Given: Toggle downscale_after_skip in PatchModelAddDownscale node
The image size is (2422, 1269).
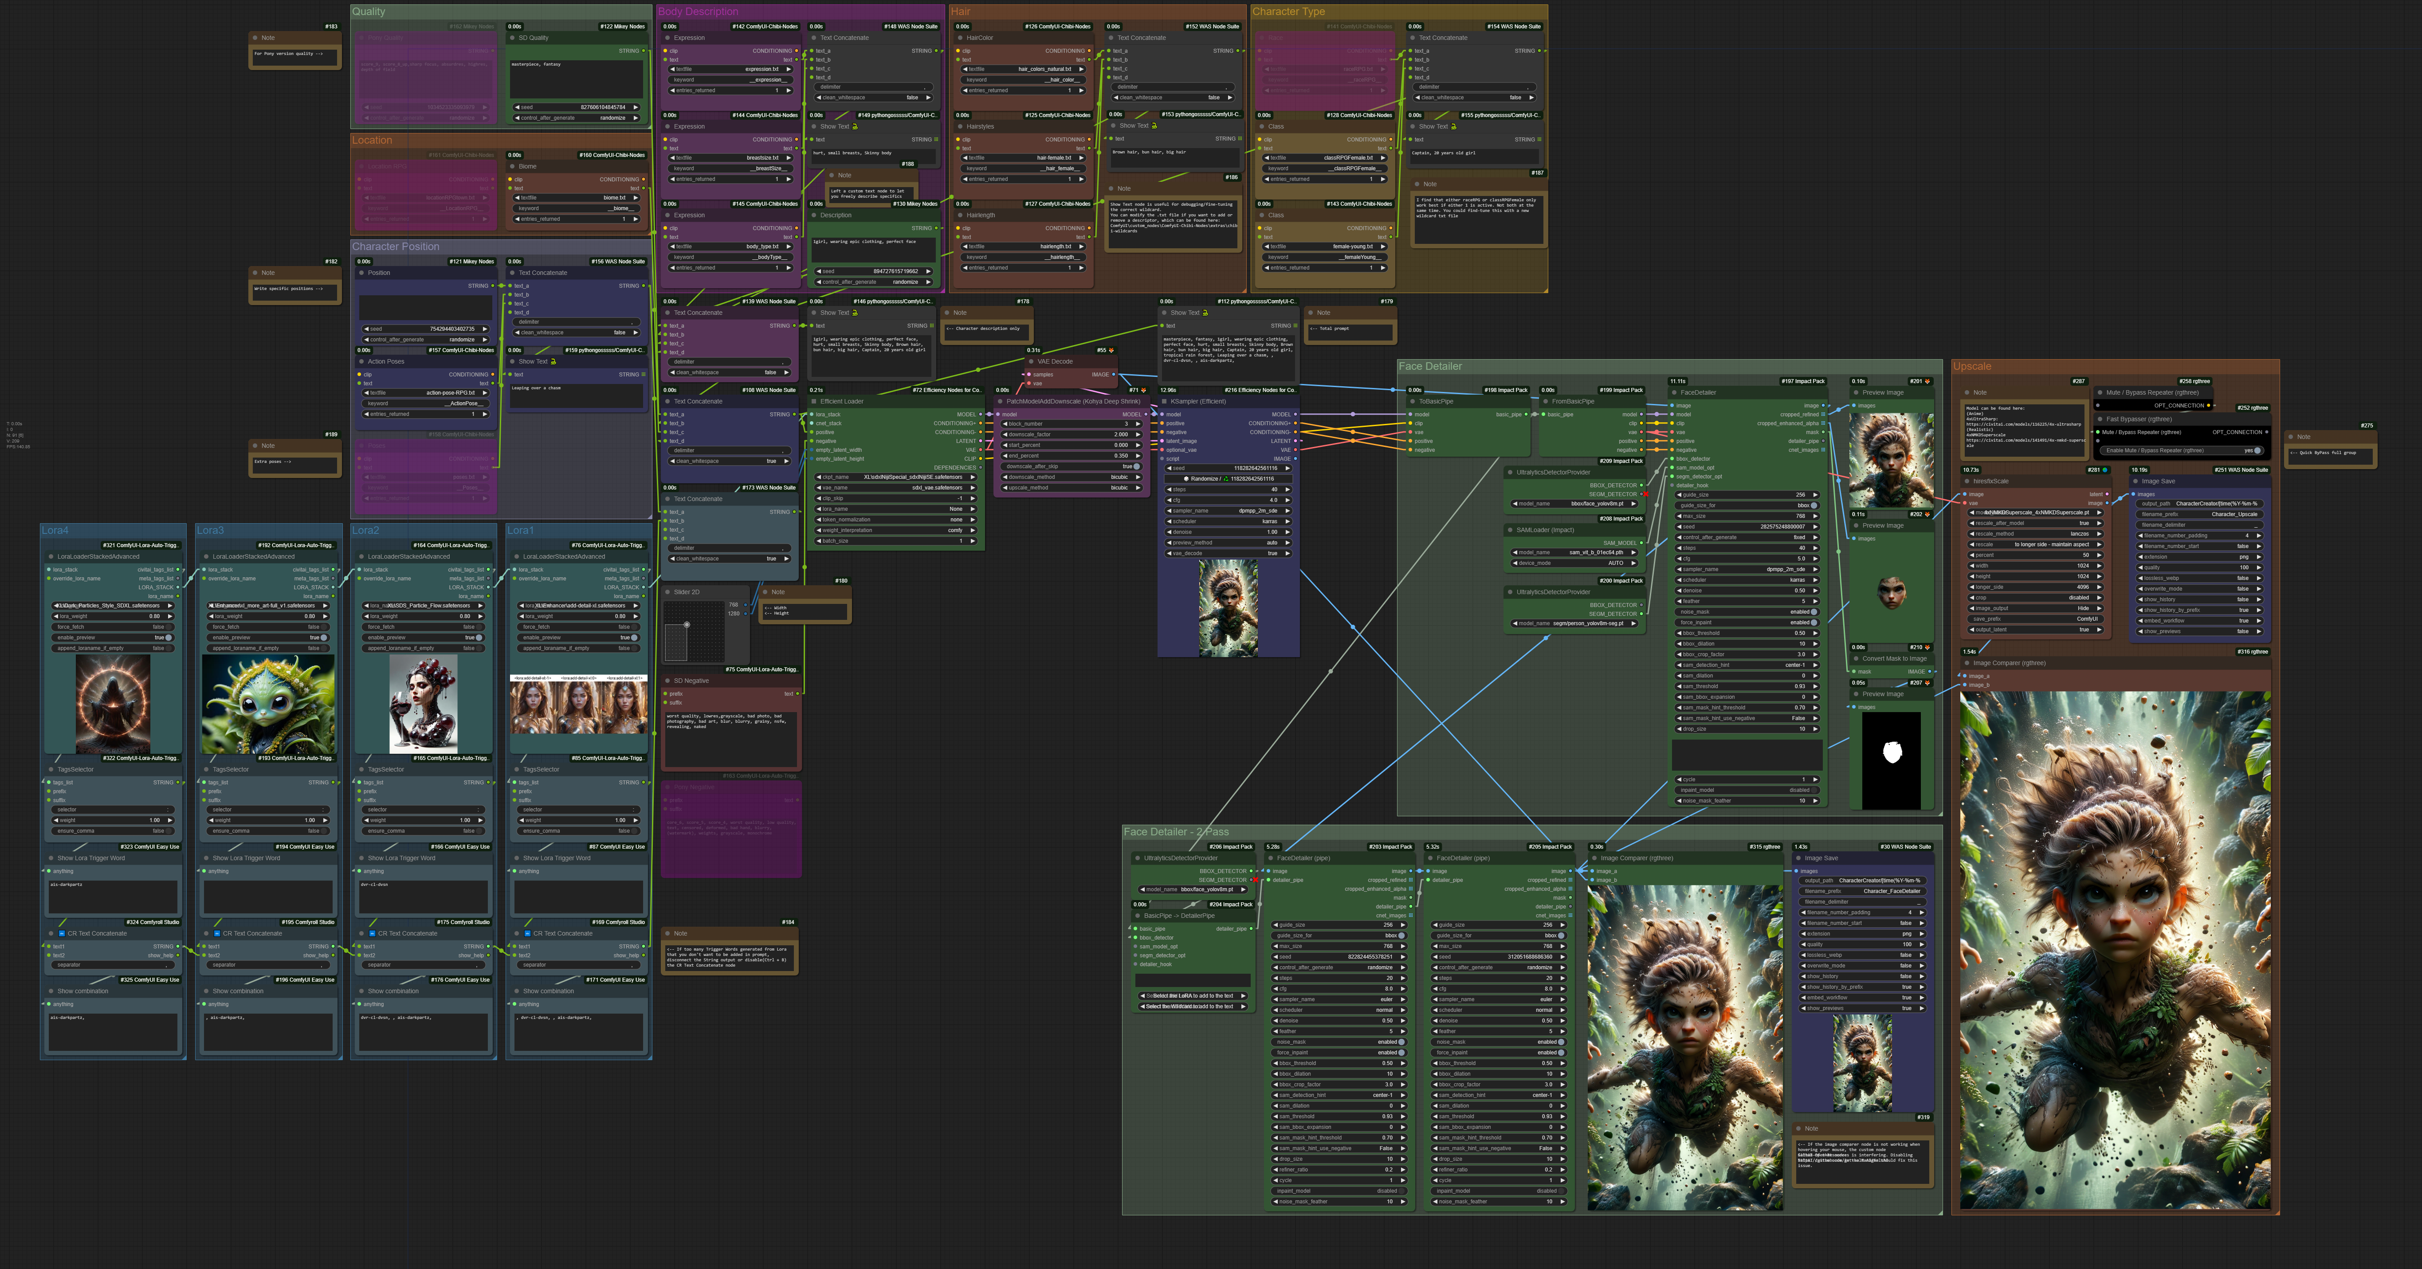Looking at the screenshot, I should [x=1136, y=466].
